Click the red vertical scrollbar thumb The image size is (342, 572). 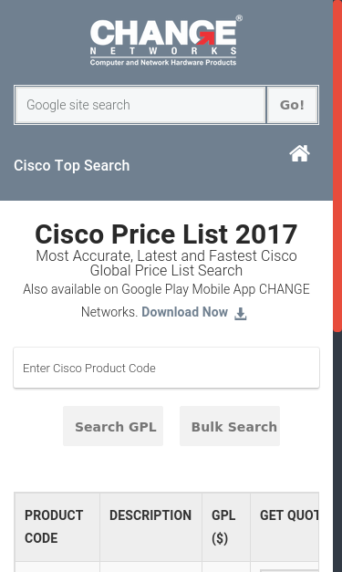pos(337,166)
